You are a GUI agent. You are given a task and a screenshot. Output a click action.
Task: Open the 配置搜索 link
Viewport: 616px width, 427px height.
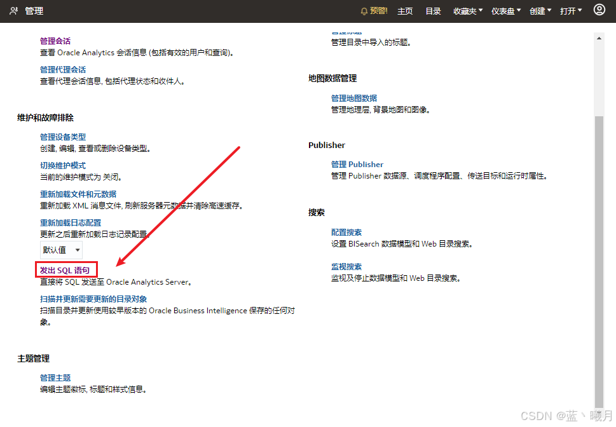point(346,232)
